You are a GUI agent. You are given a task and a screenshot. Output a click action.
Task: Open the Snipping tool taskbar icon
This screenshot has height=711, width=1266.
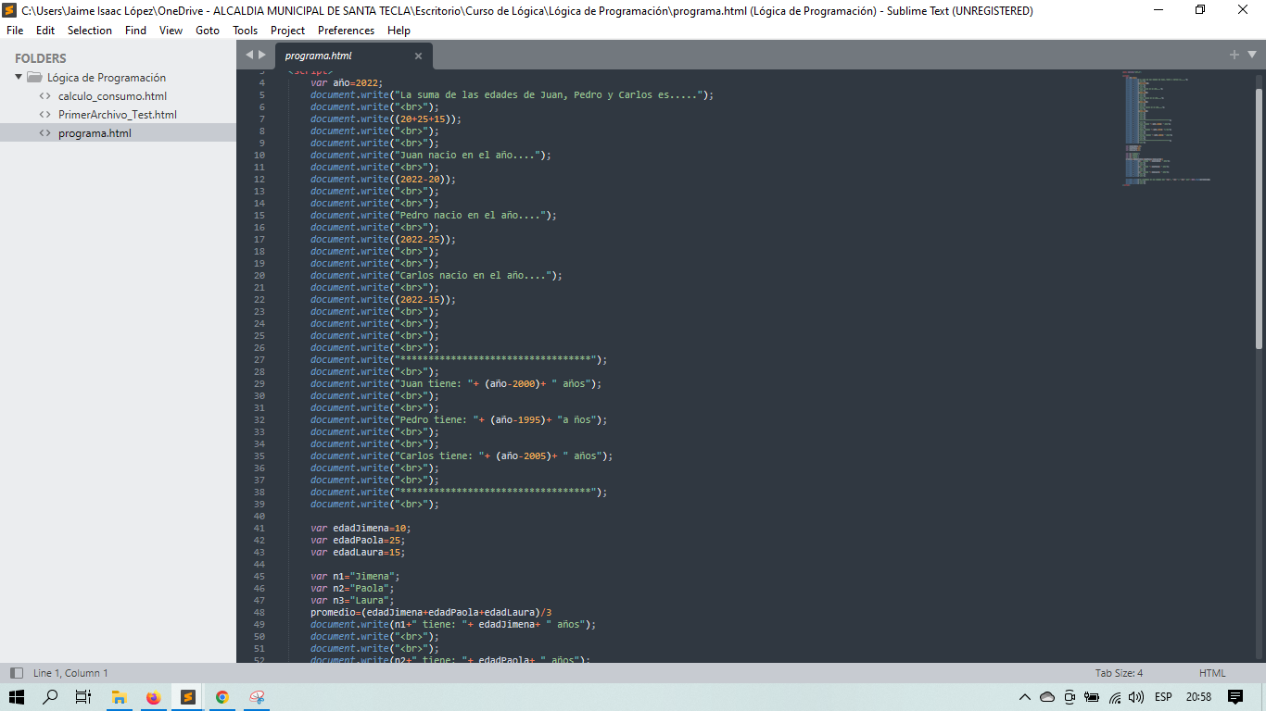click(257, 697)
